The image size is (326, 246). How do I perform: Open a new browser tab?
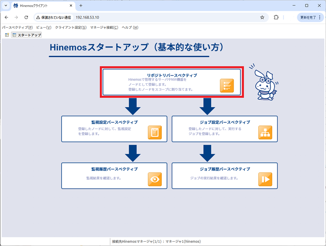click(81, 6)
